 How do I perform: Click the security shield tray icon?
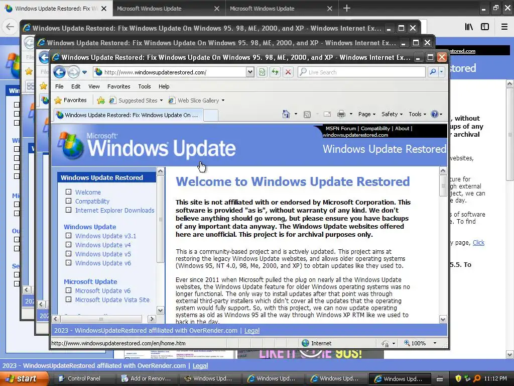[x=458, y=378]
